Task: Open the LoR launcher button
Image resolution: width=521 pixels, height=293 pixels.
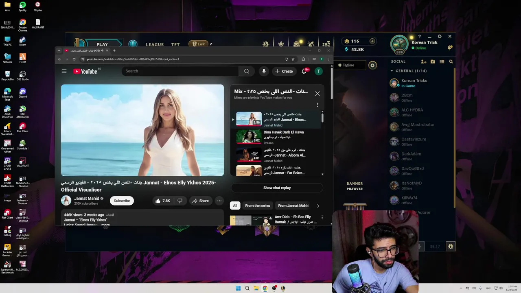Action: [199, 44]
